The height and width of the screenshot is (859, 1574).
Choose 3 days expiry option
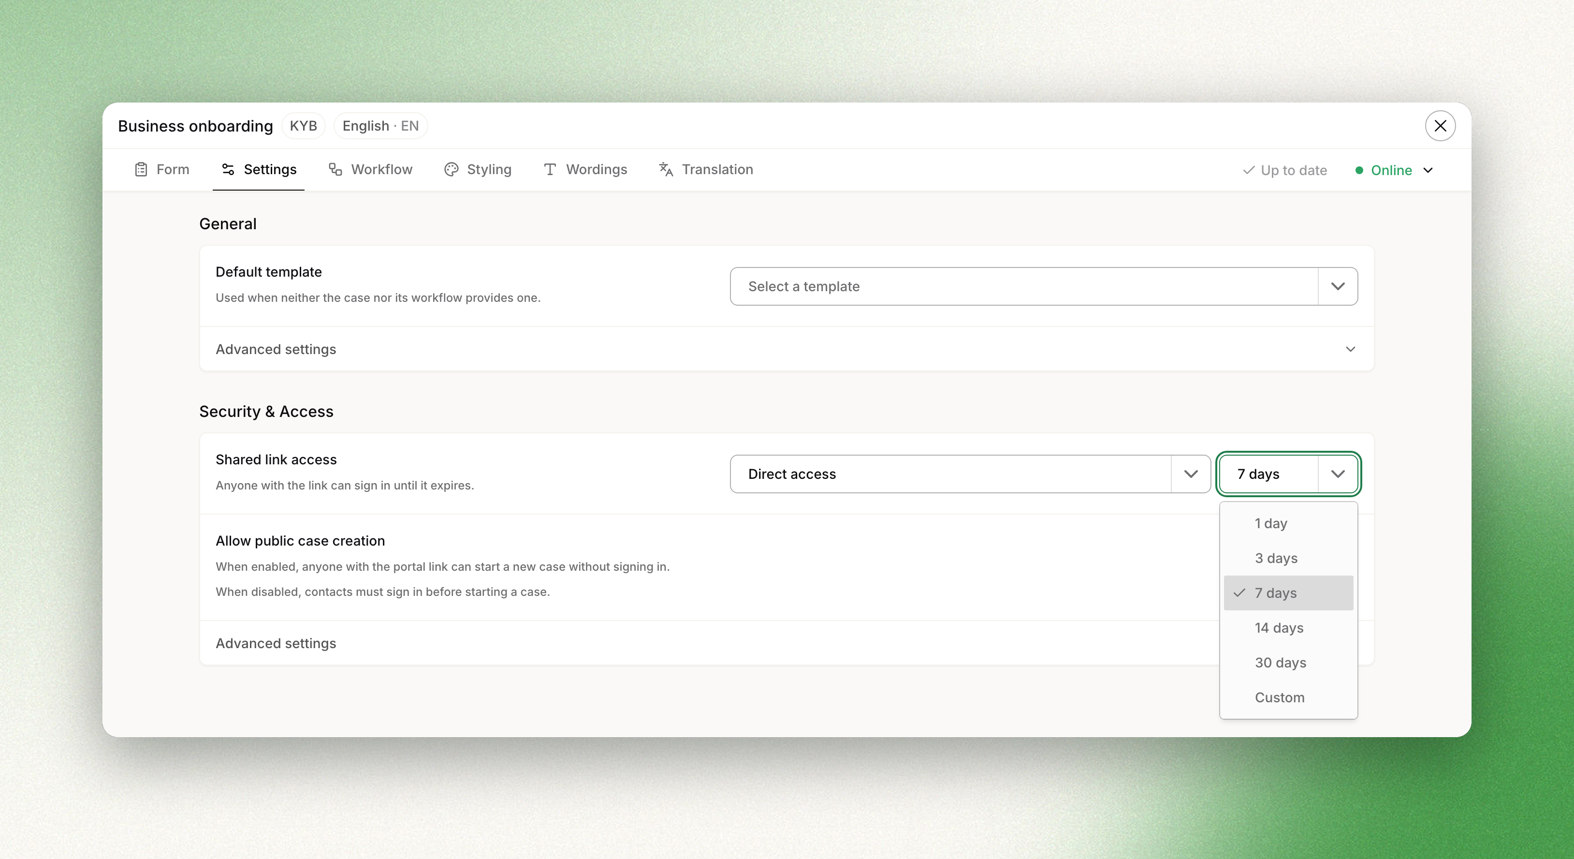point(1289,558)
